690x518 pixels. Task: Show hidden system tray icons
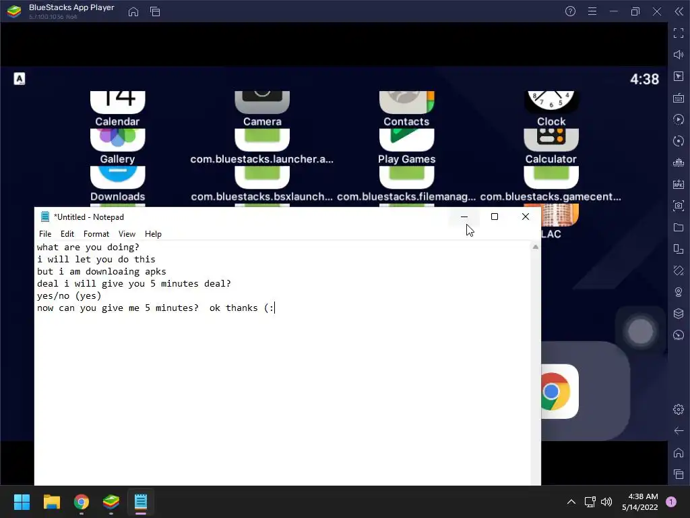pyautogui.click(x=571, y=502)
